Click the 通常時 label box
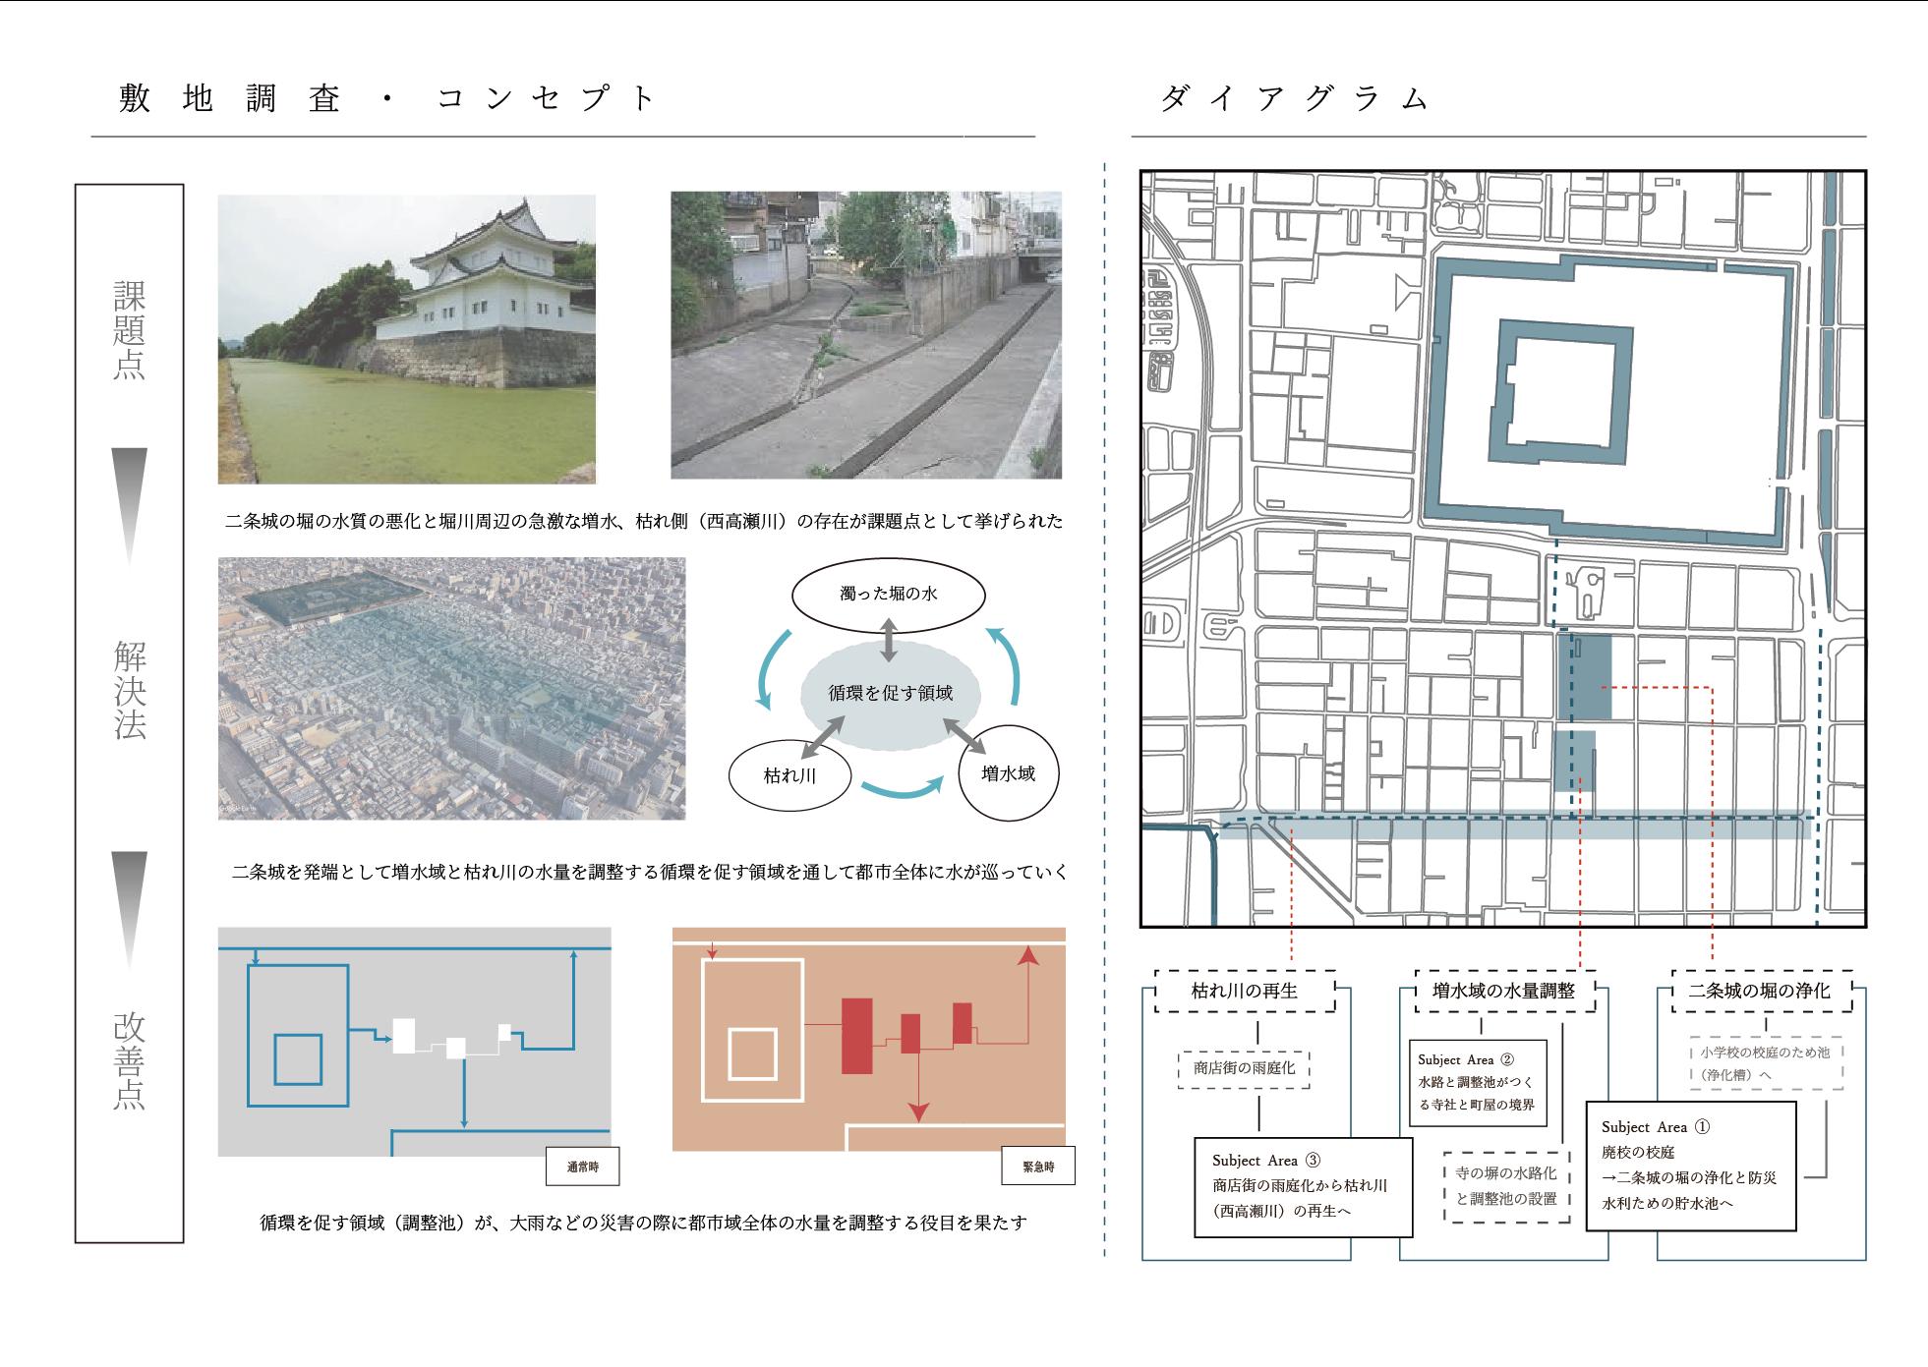Screen dimensions: 1928x1367 (x=582, y=1168)
